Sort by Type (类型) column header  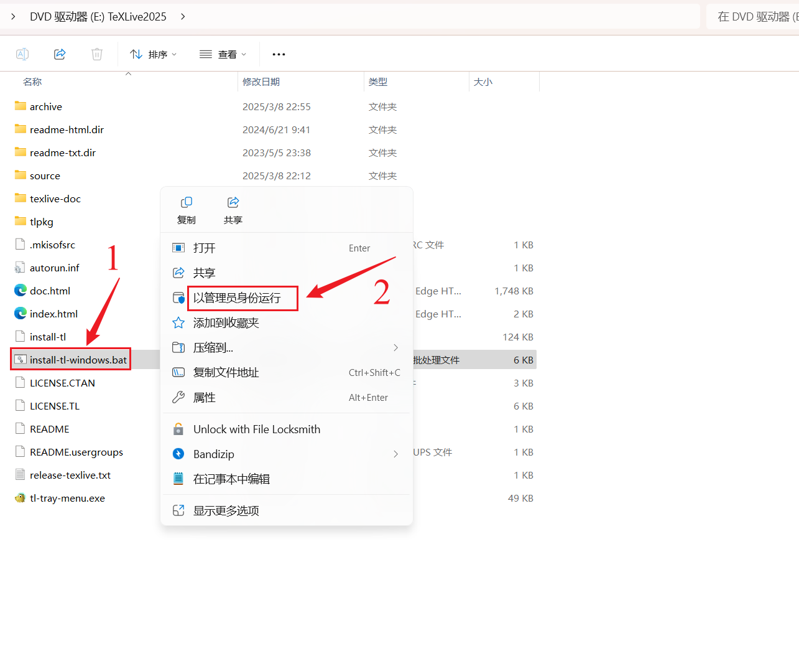(378, 82)
